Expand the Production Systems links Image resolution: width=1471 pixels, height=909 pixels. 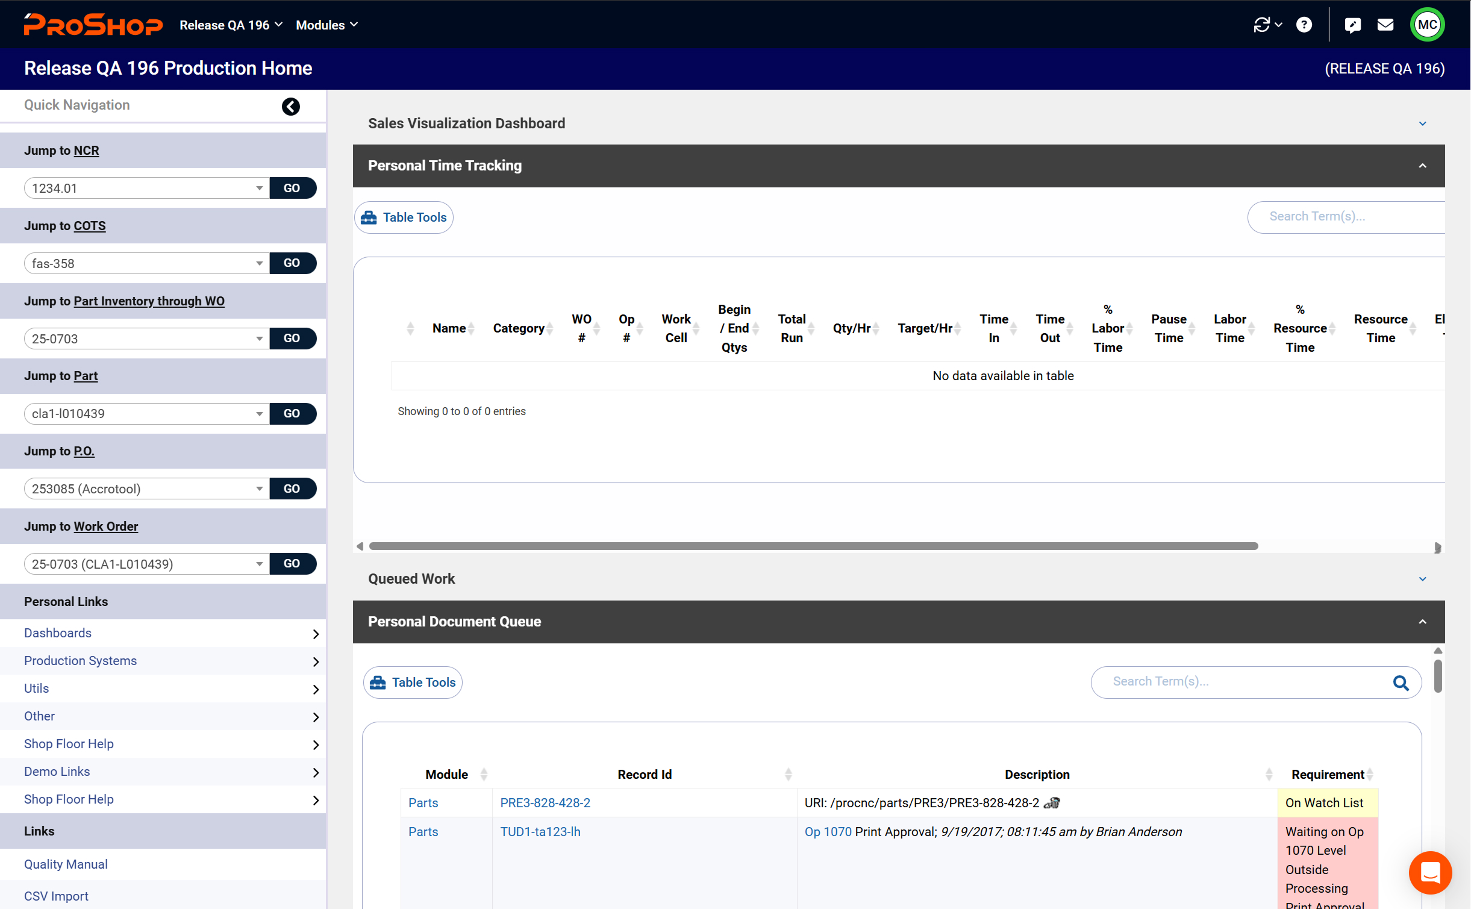coord(316,661)
